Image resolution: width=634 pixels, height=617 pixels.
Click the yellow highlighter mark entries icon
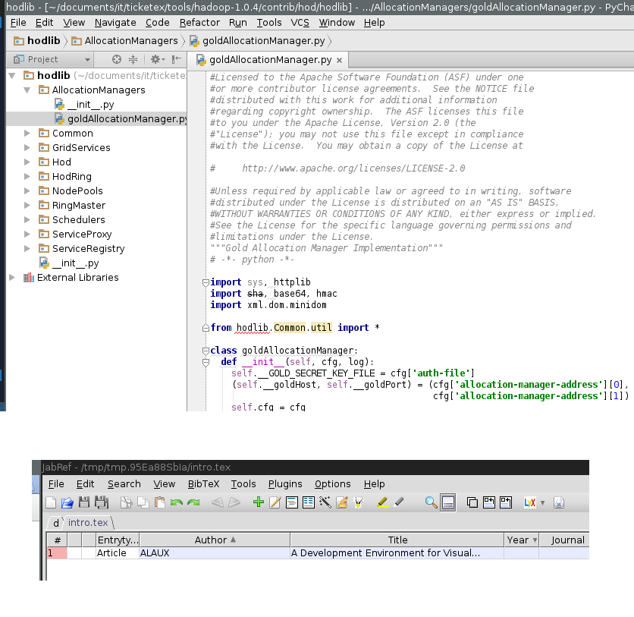click(x=382, y=502)
